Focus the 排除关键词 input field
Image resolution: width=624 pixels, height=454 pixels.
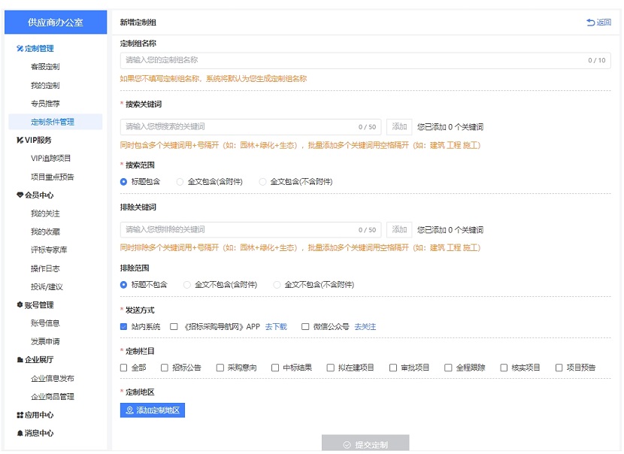pos(250,229)
